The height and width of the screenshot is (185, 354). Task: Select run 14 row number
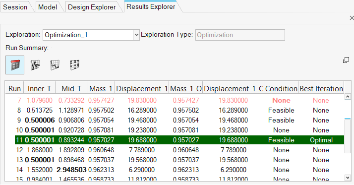coord(19,170)
